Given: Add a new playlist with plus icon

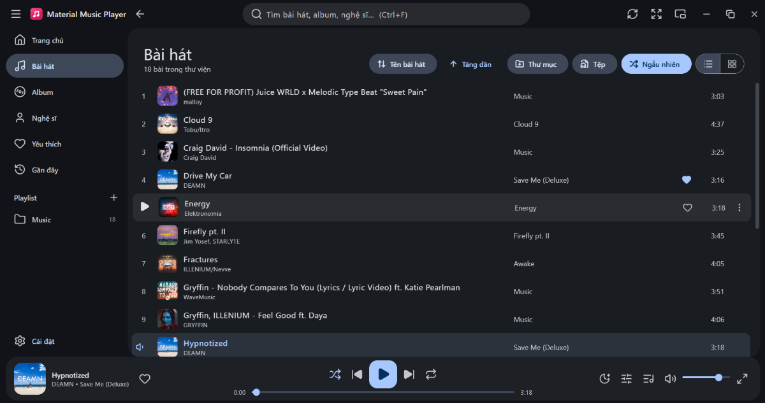Looking at the screenshot, I should click(114, 198).
